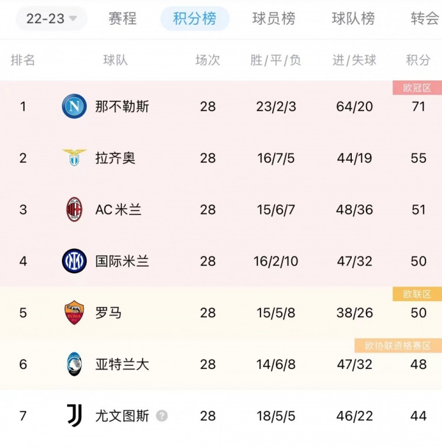This screenshot has width=442, height=448.
Task: Select the 积分榜 tab
Action: (195, 19)
